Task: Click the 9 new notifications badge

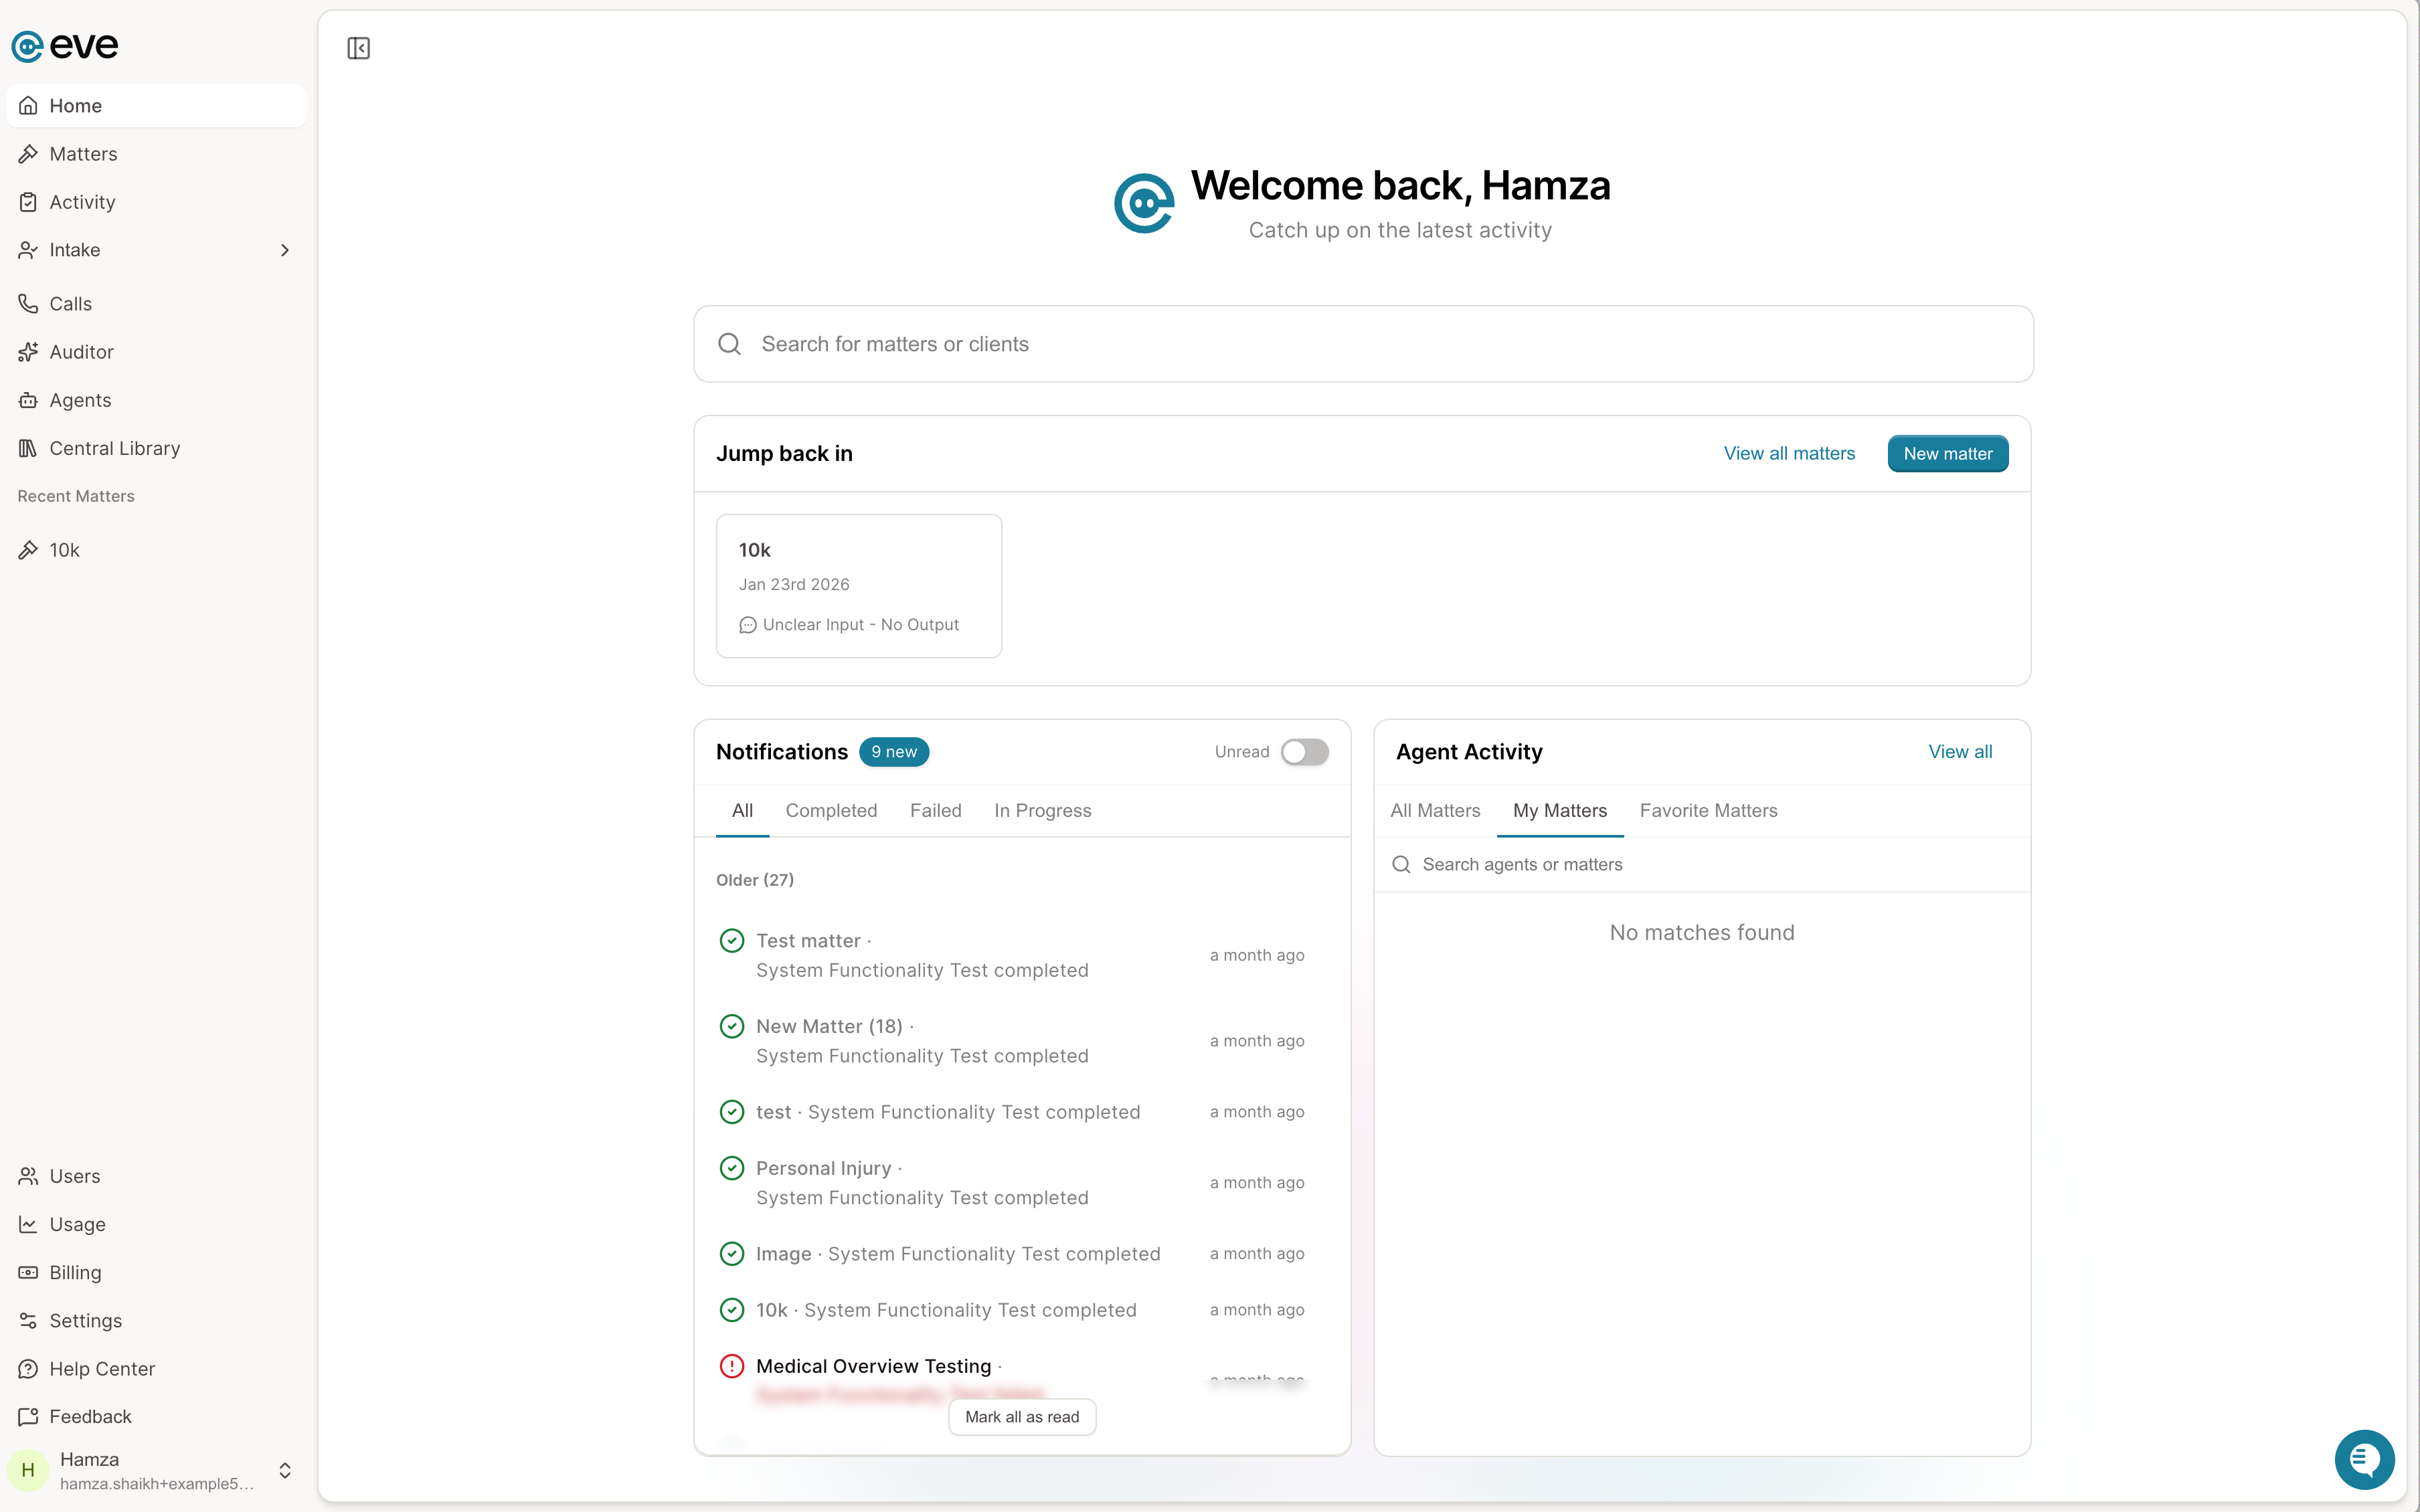Action: pyautogui.click(x=894, y=752)
